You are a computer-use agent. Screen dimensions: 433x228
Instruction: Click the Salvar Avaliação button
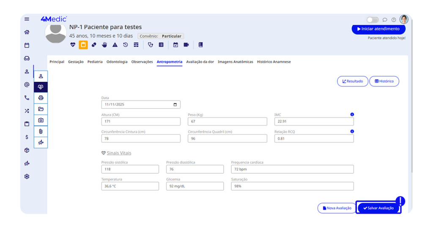coord(378,208)
